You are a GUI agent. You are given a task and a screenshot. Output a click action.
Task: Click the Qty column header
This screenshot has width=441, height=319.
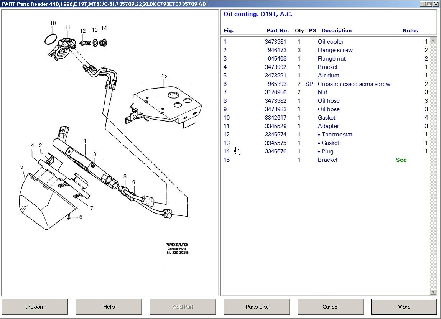coord(299,30)
